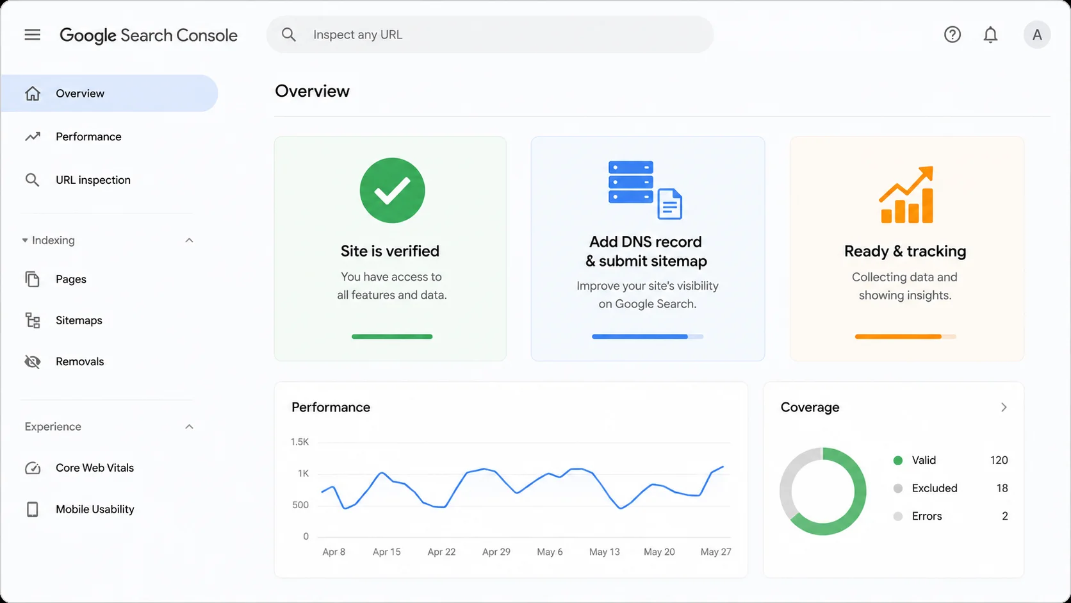1071x603 pixels.
Task: Open the Site is verified card title
Action: point(390,251)
